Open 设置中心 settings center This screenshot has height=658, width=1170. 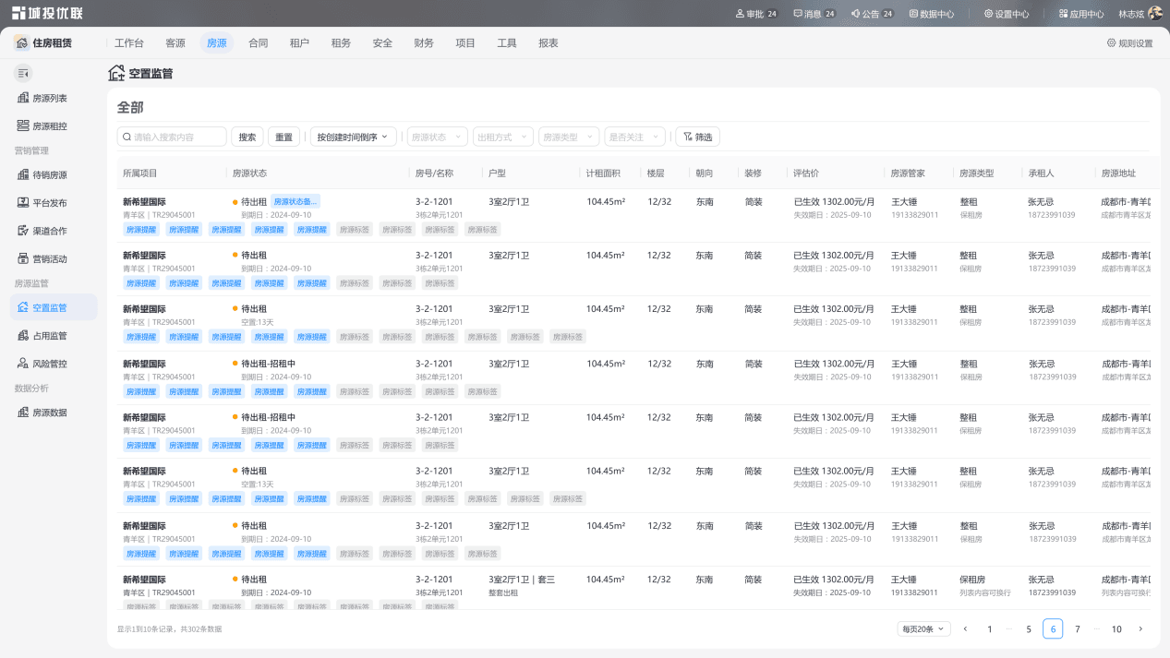[1007, 14]
